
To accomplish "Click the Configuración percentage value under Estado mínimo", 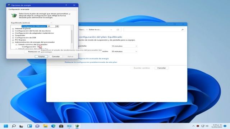I will pyautogui.click(x=38, y=47).
